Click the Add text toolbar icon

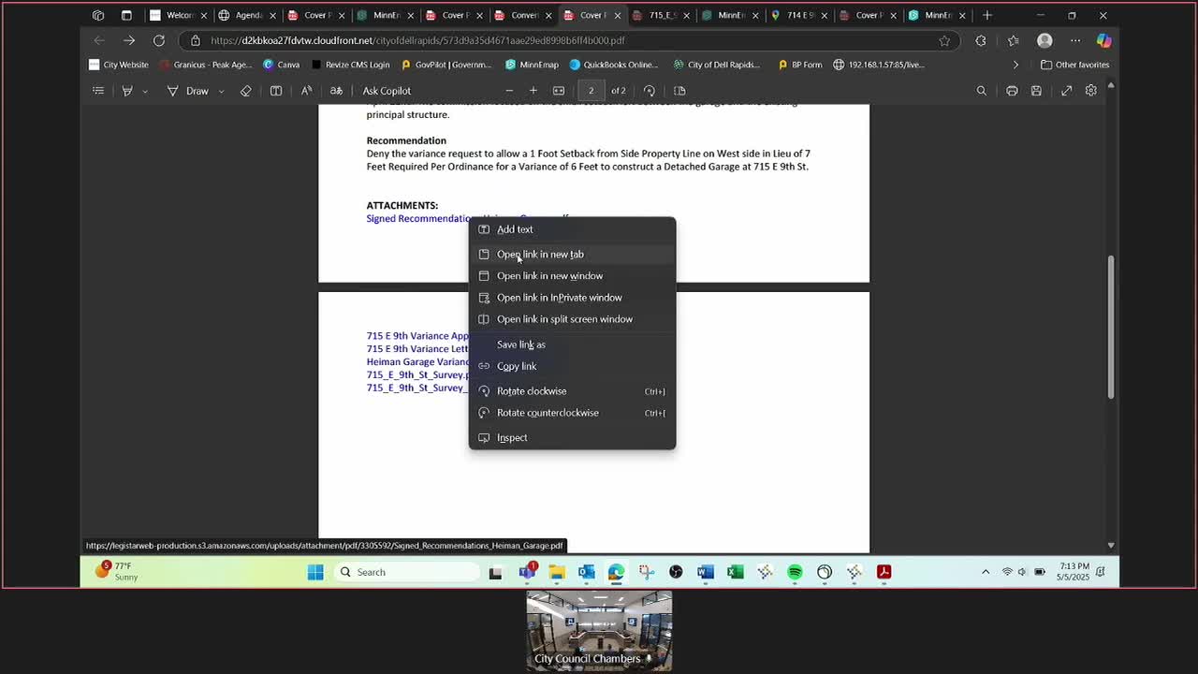(x=276, y=91)
